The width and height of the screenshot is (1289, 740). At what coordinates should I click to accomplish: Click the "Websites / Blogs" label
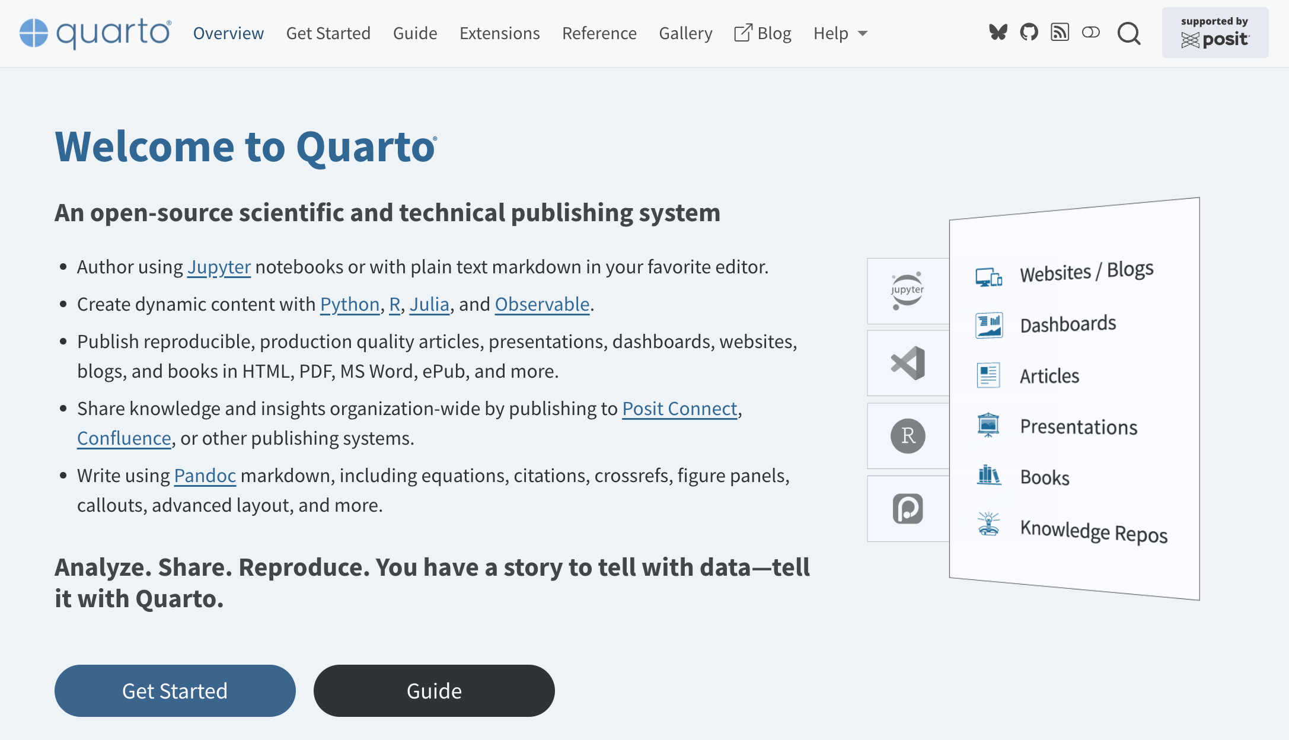[1086, 272]
